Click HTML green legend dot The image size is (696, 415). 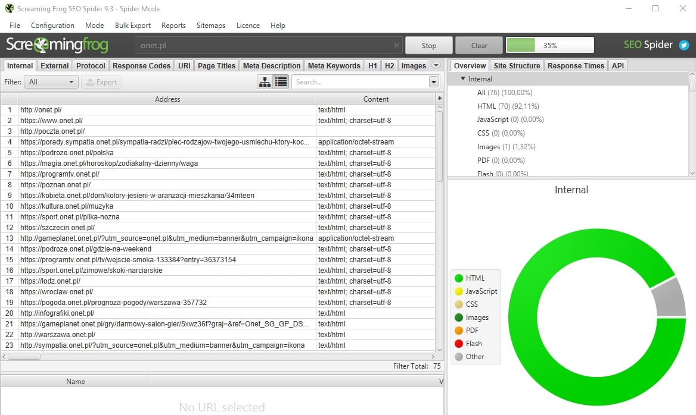coord(459,278)
